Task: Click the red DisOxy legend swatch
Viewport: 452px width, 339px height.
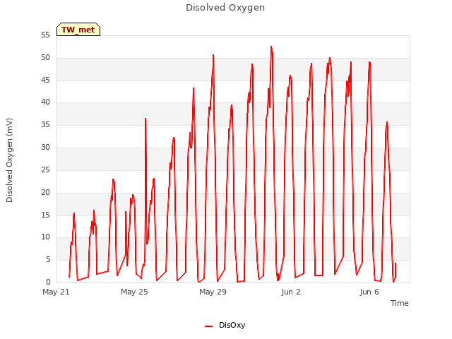Action: coord(209,326)
